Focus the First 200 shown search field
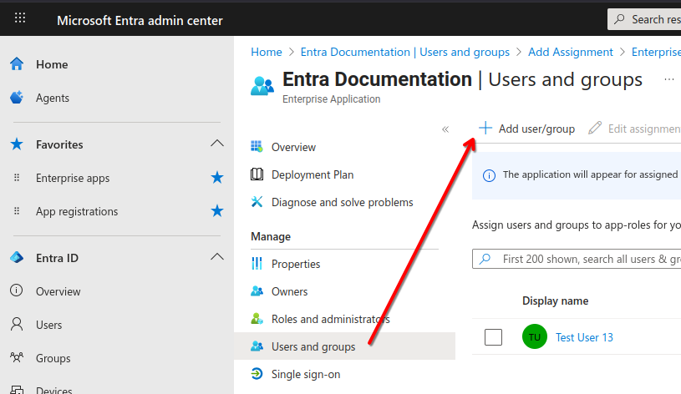The width and height of the screenshot is (681, 394). click(x=577, y=259)
